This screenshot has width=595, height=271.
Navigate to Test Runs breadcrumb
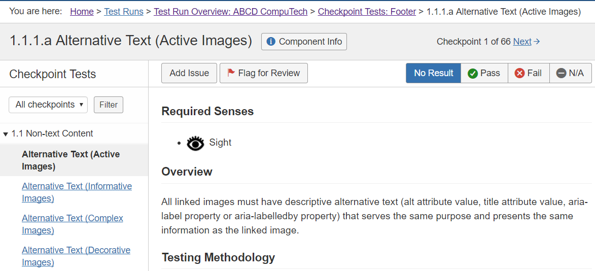point(124,12)
